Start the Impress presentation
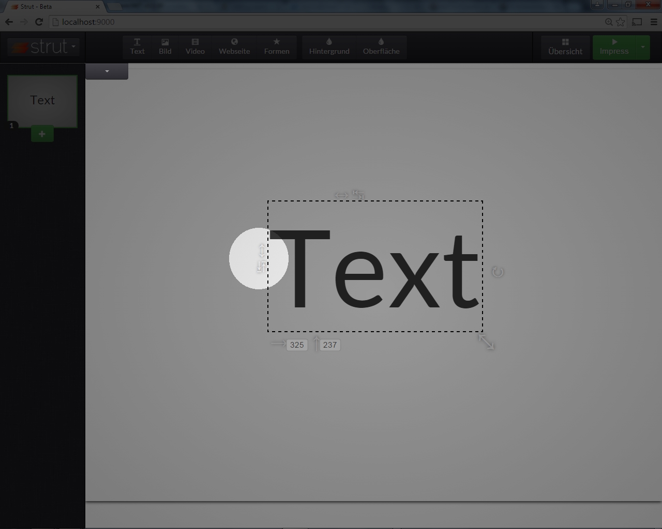The height and width of the screenshot is (529, 662). [x=614, y=46]
